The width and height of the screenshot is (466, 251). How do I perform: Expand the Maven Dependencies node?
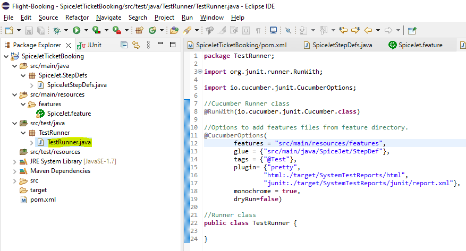[14, 171]
